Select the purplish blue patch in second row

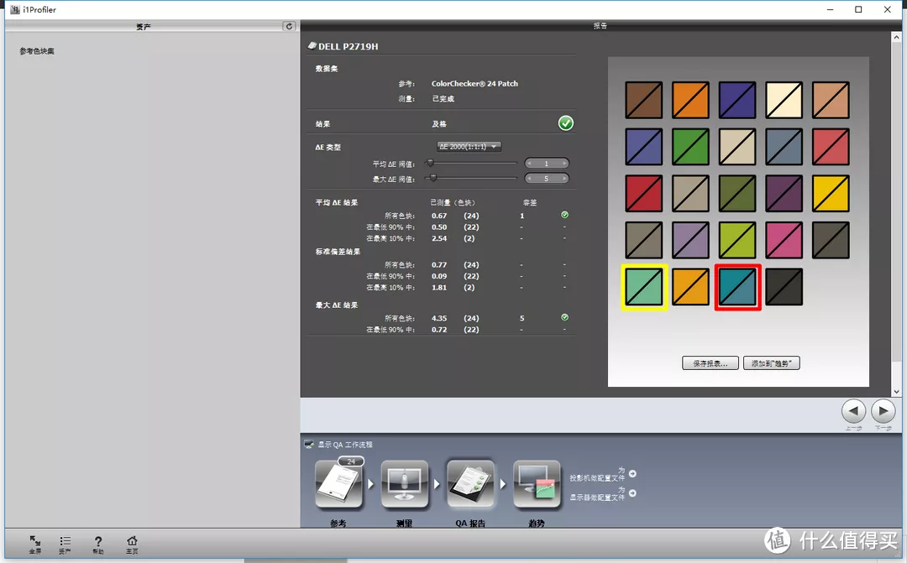click(x=644, y=147)
